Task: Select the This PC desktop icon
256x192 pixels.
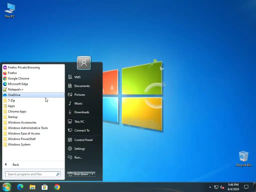Action: 10,10
